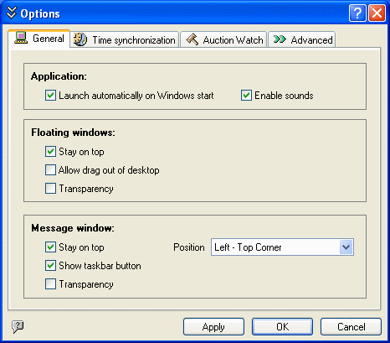Viewport: 390px width, 343px height.
Task: Uncheck Show taskbar button option
Action: [50, 266]
